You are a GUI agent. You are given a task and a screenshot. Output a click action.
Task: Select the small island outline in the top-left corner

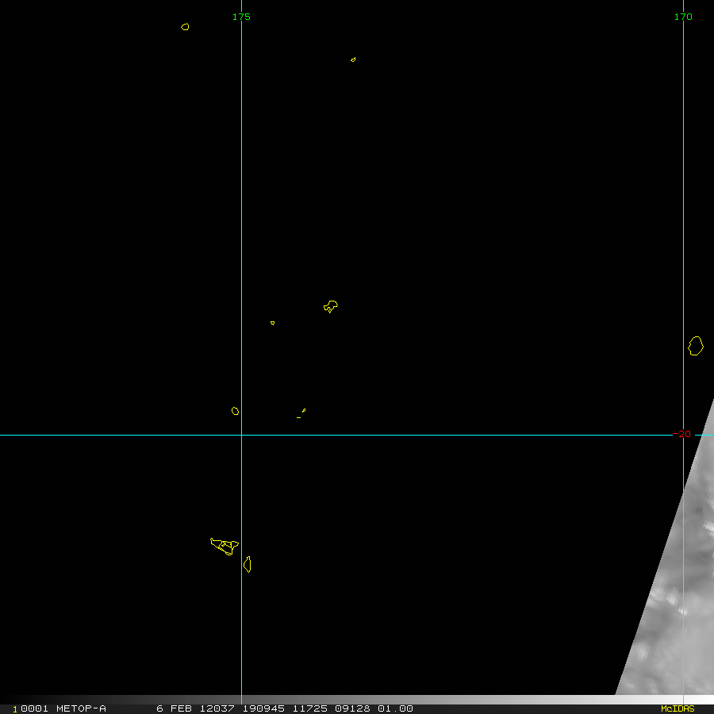pyautogui.click(x=185, y=26)
